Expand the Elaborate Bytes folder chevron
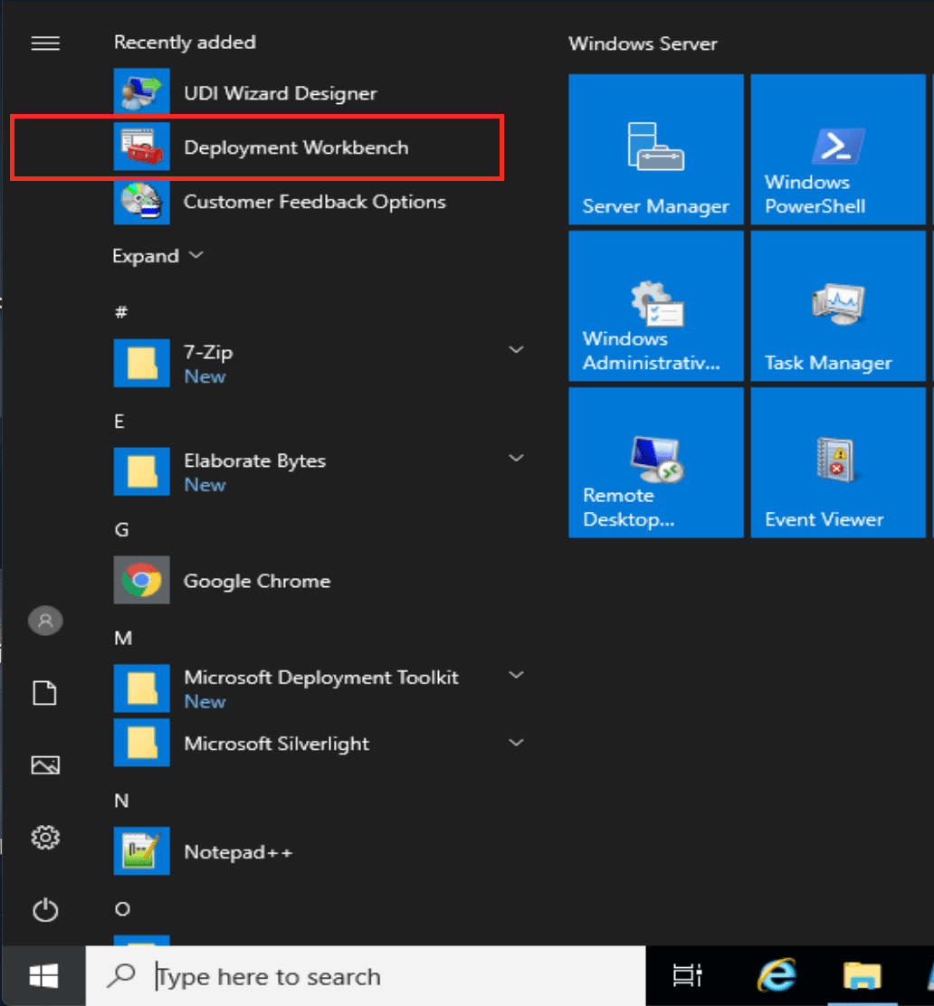The width and height of the screenshot is (934, 1006). [516, 458]
